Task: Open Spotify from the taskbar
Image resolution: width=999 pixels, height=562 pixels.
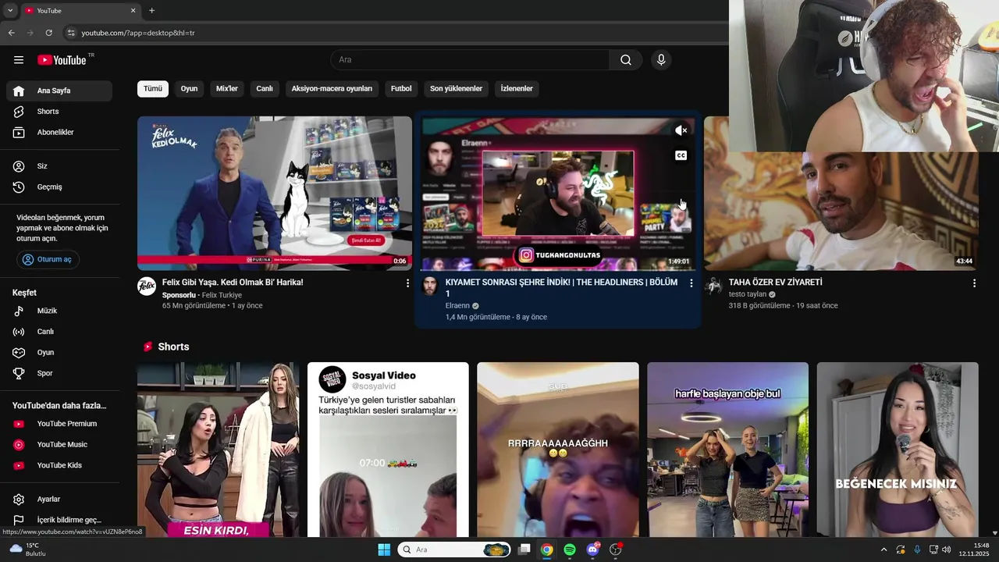Action: 570,550
